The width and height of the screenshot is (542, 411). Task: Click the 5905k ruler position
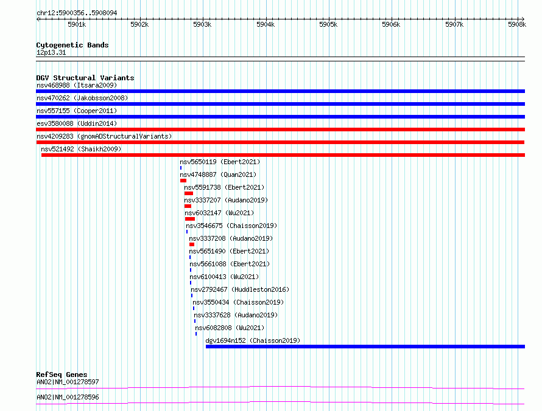coord(328,24)
